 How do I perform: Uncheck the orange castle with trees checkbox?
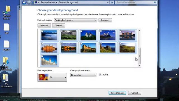[62, 43]
